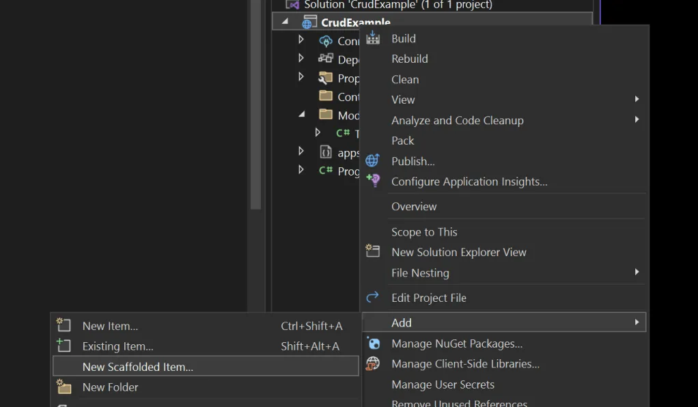Click the editor vertical scrollbar
The height and width of the screenshot is (407, 698).
255,104
